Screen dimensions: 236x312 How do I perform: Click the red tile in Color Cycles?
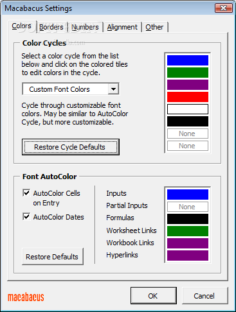pyautogui.click(x=188, y=97)
